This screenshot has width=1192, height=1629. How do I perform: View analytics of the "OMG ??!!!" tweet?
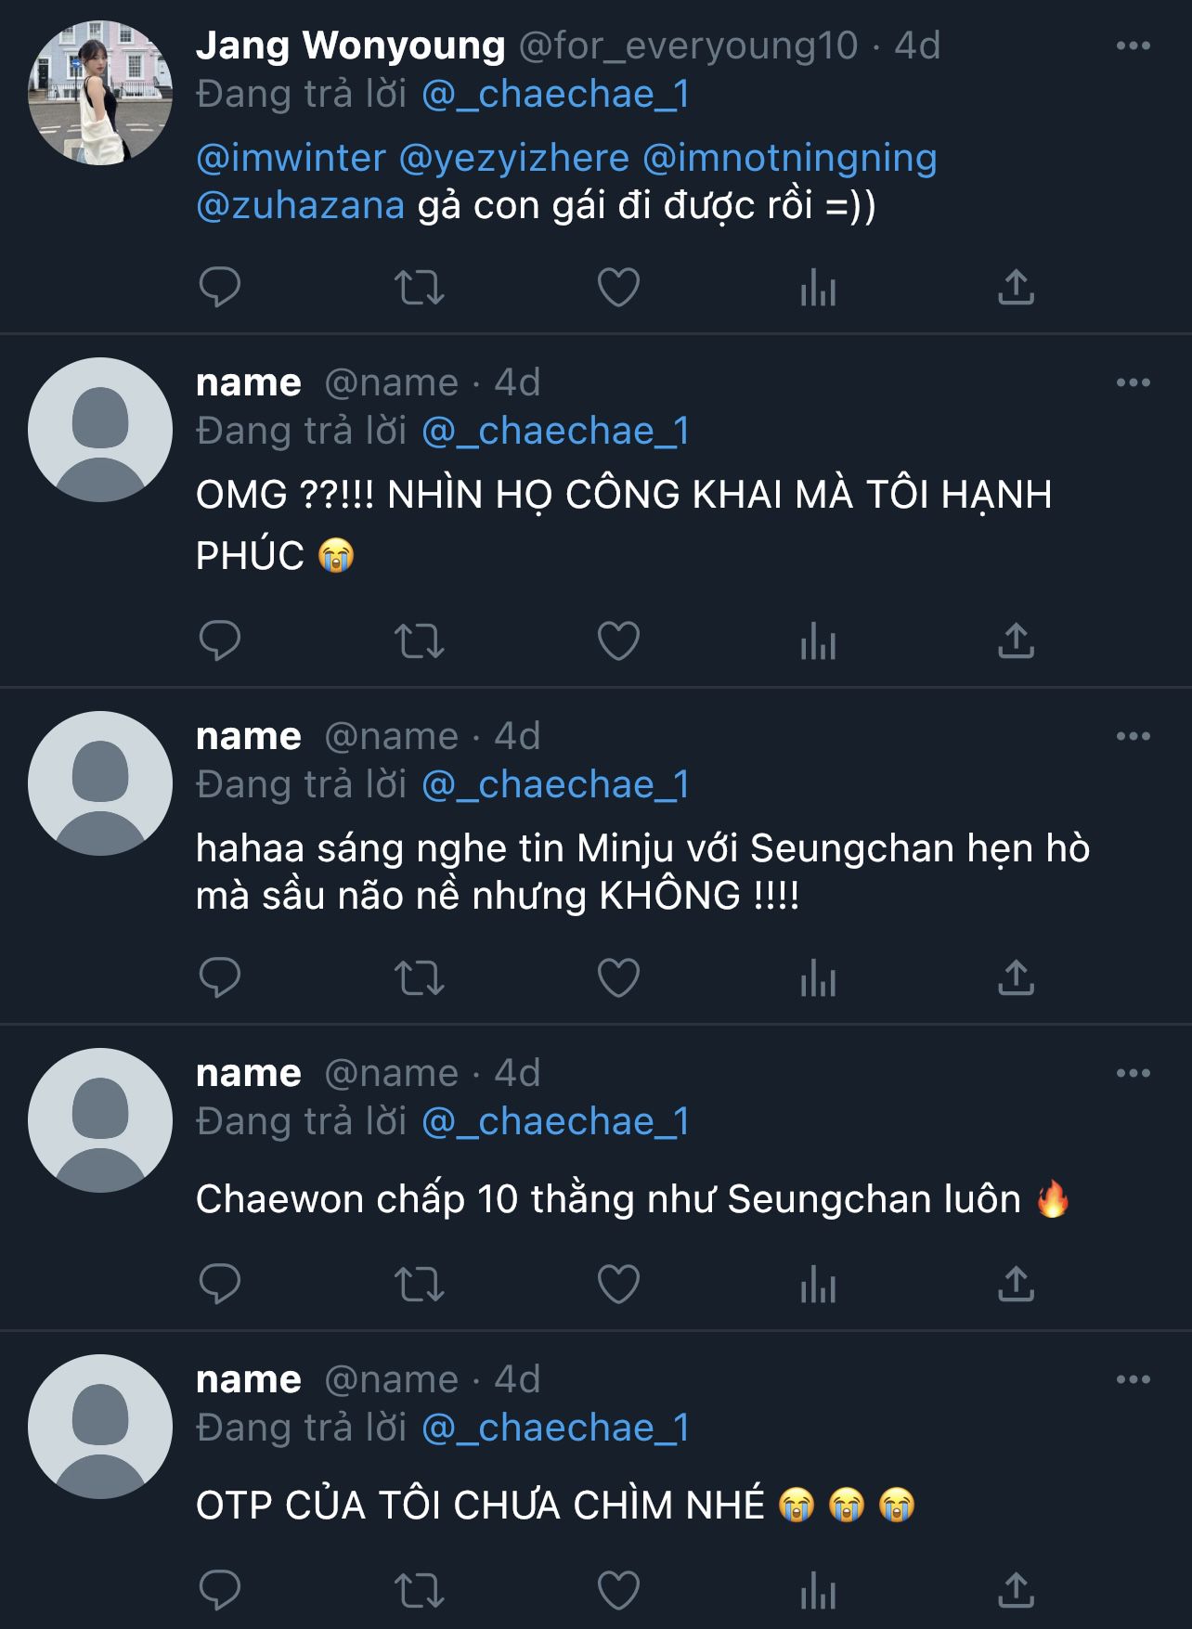click(818, 640)
